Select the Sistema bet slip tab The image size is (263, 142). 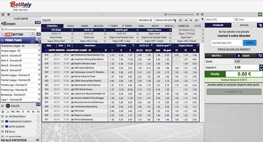click(x=244, y=25)
